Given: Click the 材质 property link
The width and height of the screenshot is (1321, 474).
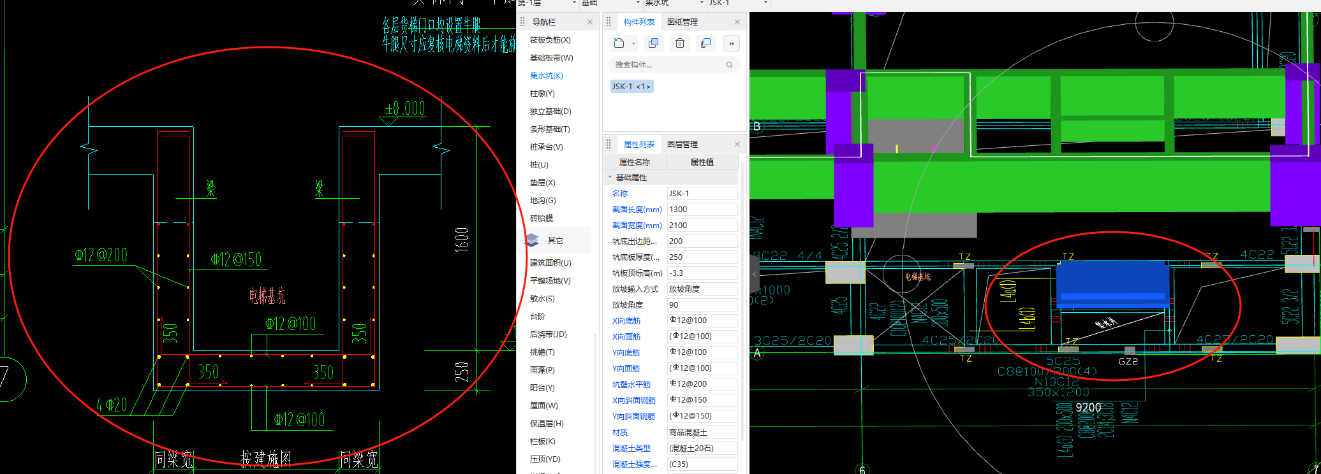Looking at the screenshot, I should pos(619,432).
